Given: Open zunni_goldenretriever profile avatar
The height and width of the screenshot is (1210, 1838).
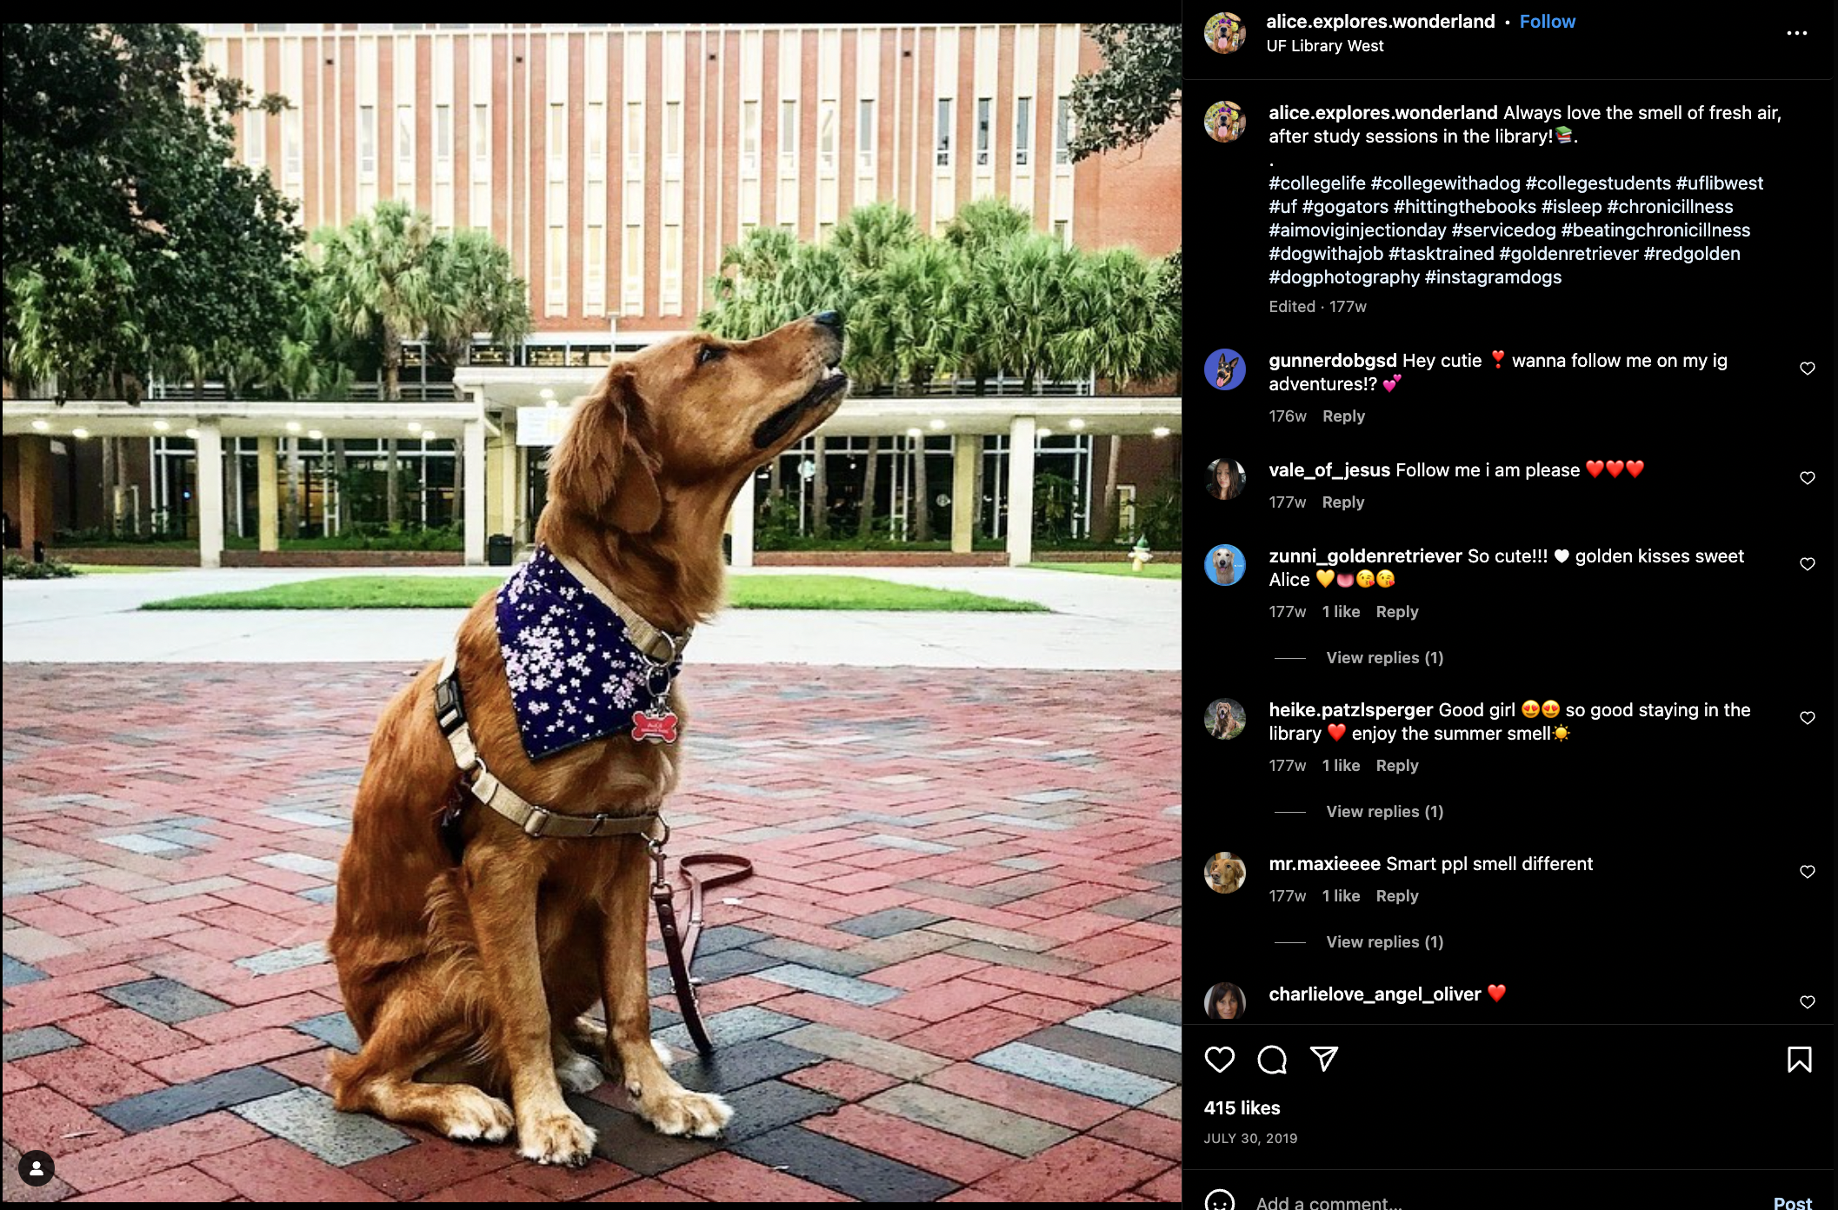Looking at the screenshot, I should coord(1224,565).
